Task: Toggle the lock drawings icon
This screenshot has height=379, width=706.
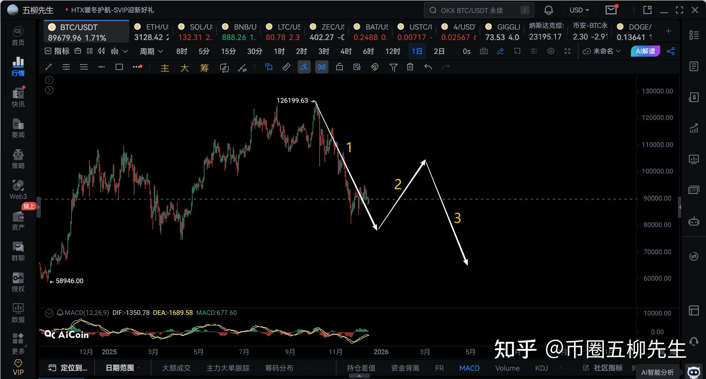Action: (x=339, y=67)
